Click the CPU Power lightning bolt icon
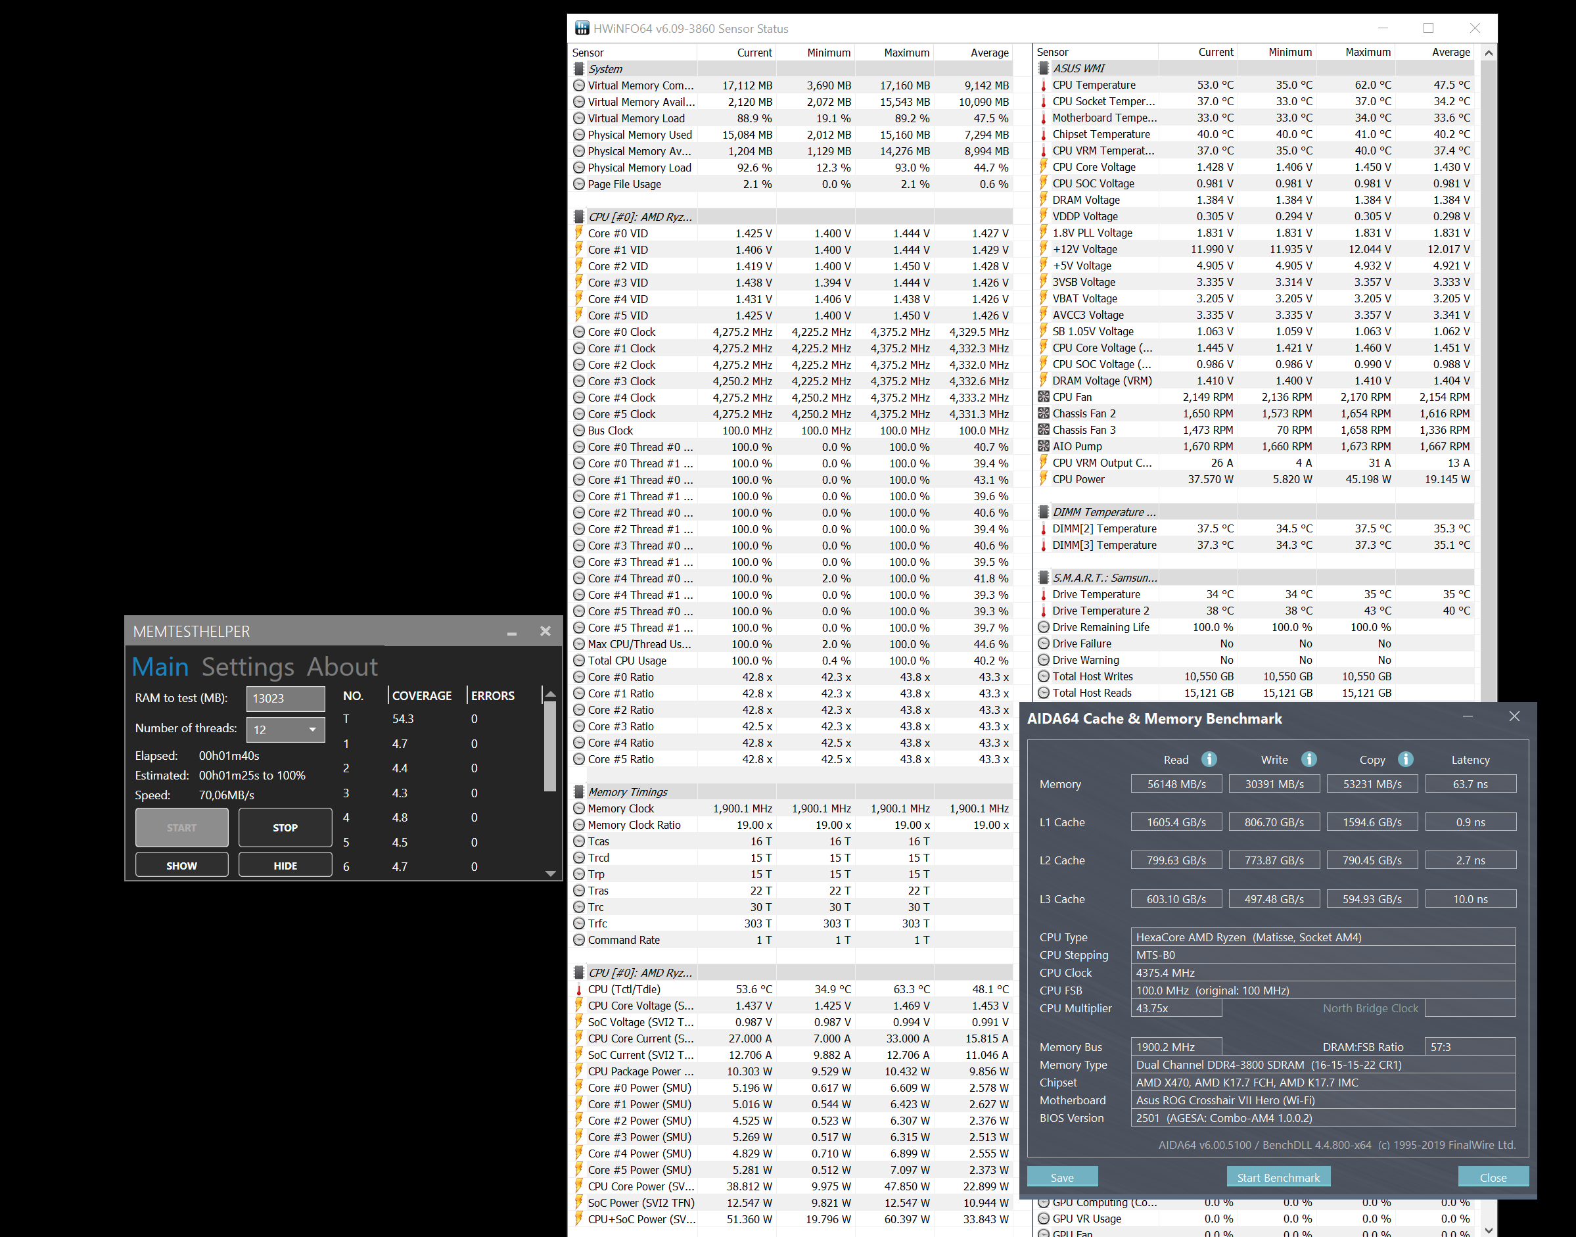This screenshot has height=1237, width=1576. (1044, 478)
